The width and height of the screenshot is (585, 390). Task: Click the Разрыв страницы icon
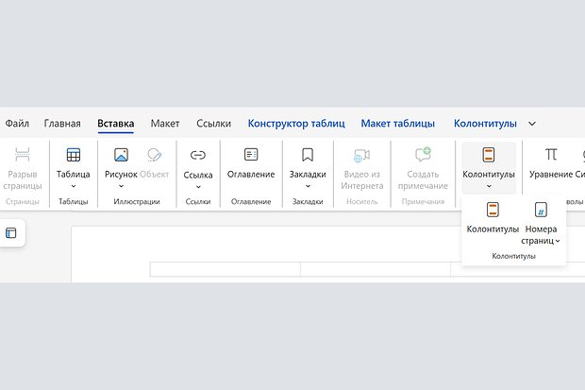(23, 155)
